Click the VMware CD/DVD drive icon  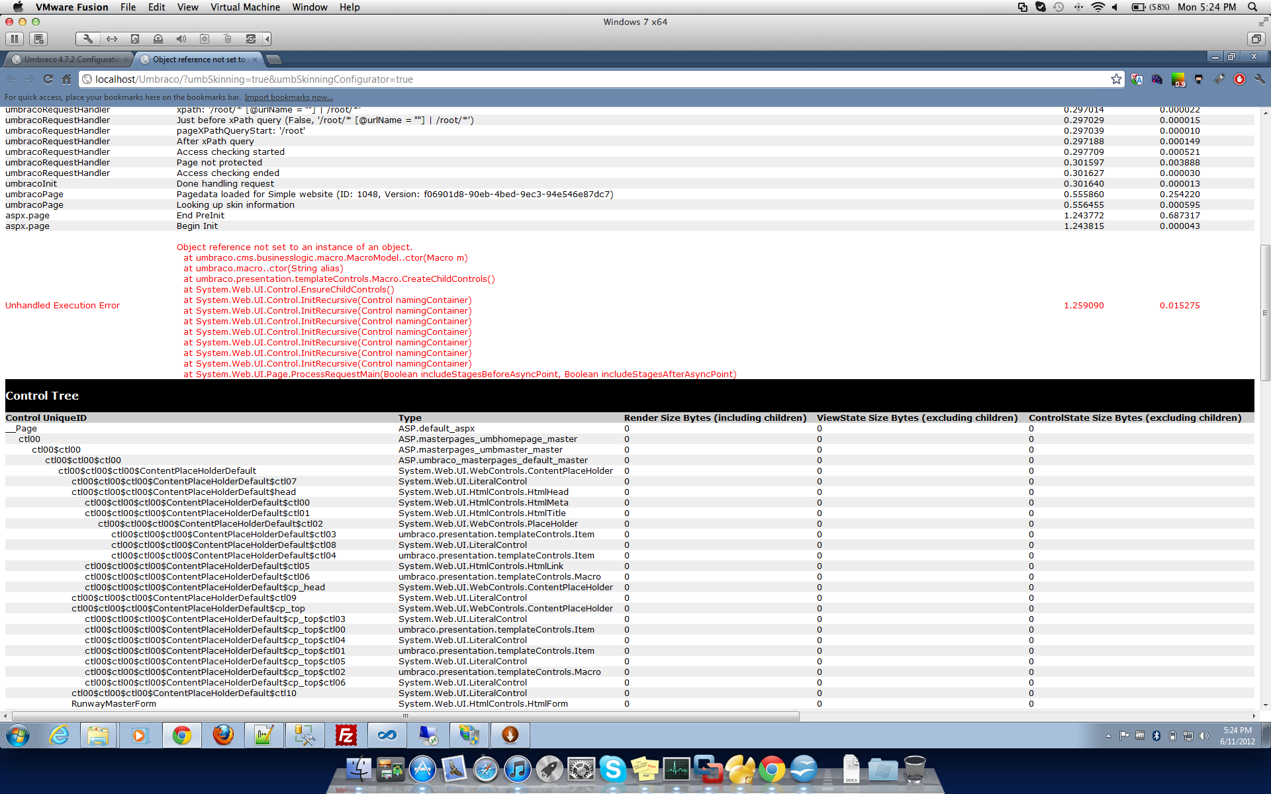[x=158, y=39]
